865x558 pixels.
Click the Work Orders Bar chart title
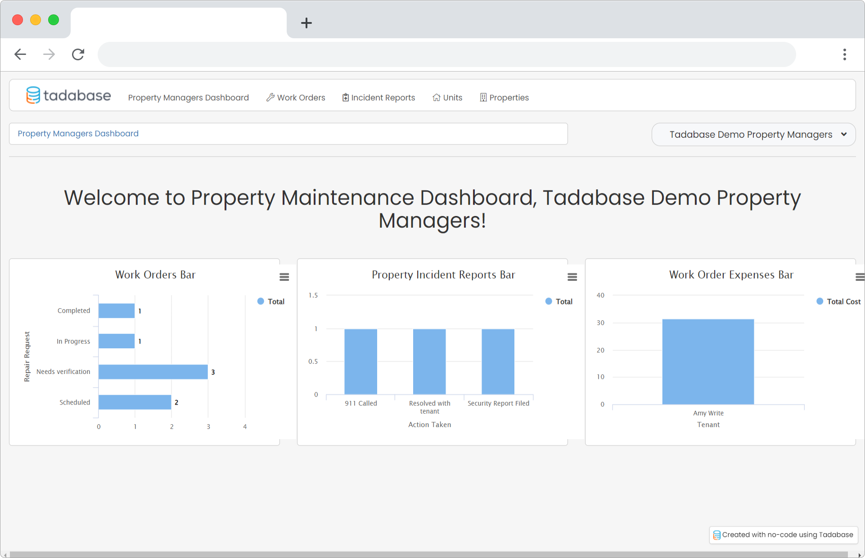tap(155, 274)
